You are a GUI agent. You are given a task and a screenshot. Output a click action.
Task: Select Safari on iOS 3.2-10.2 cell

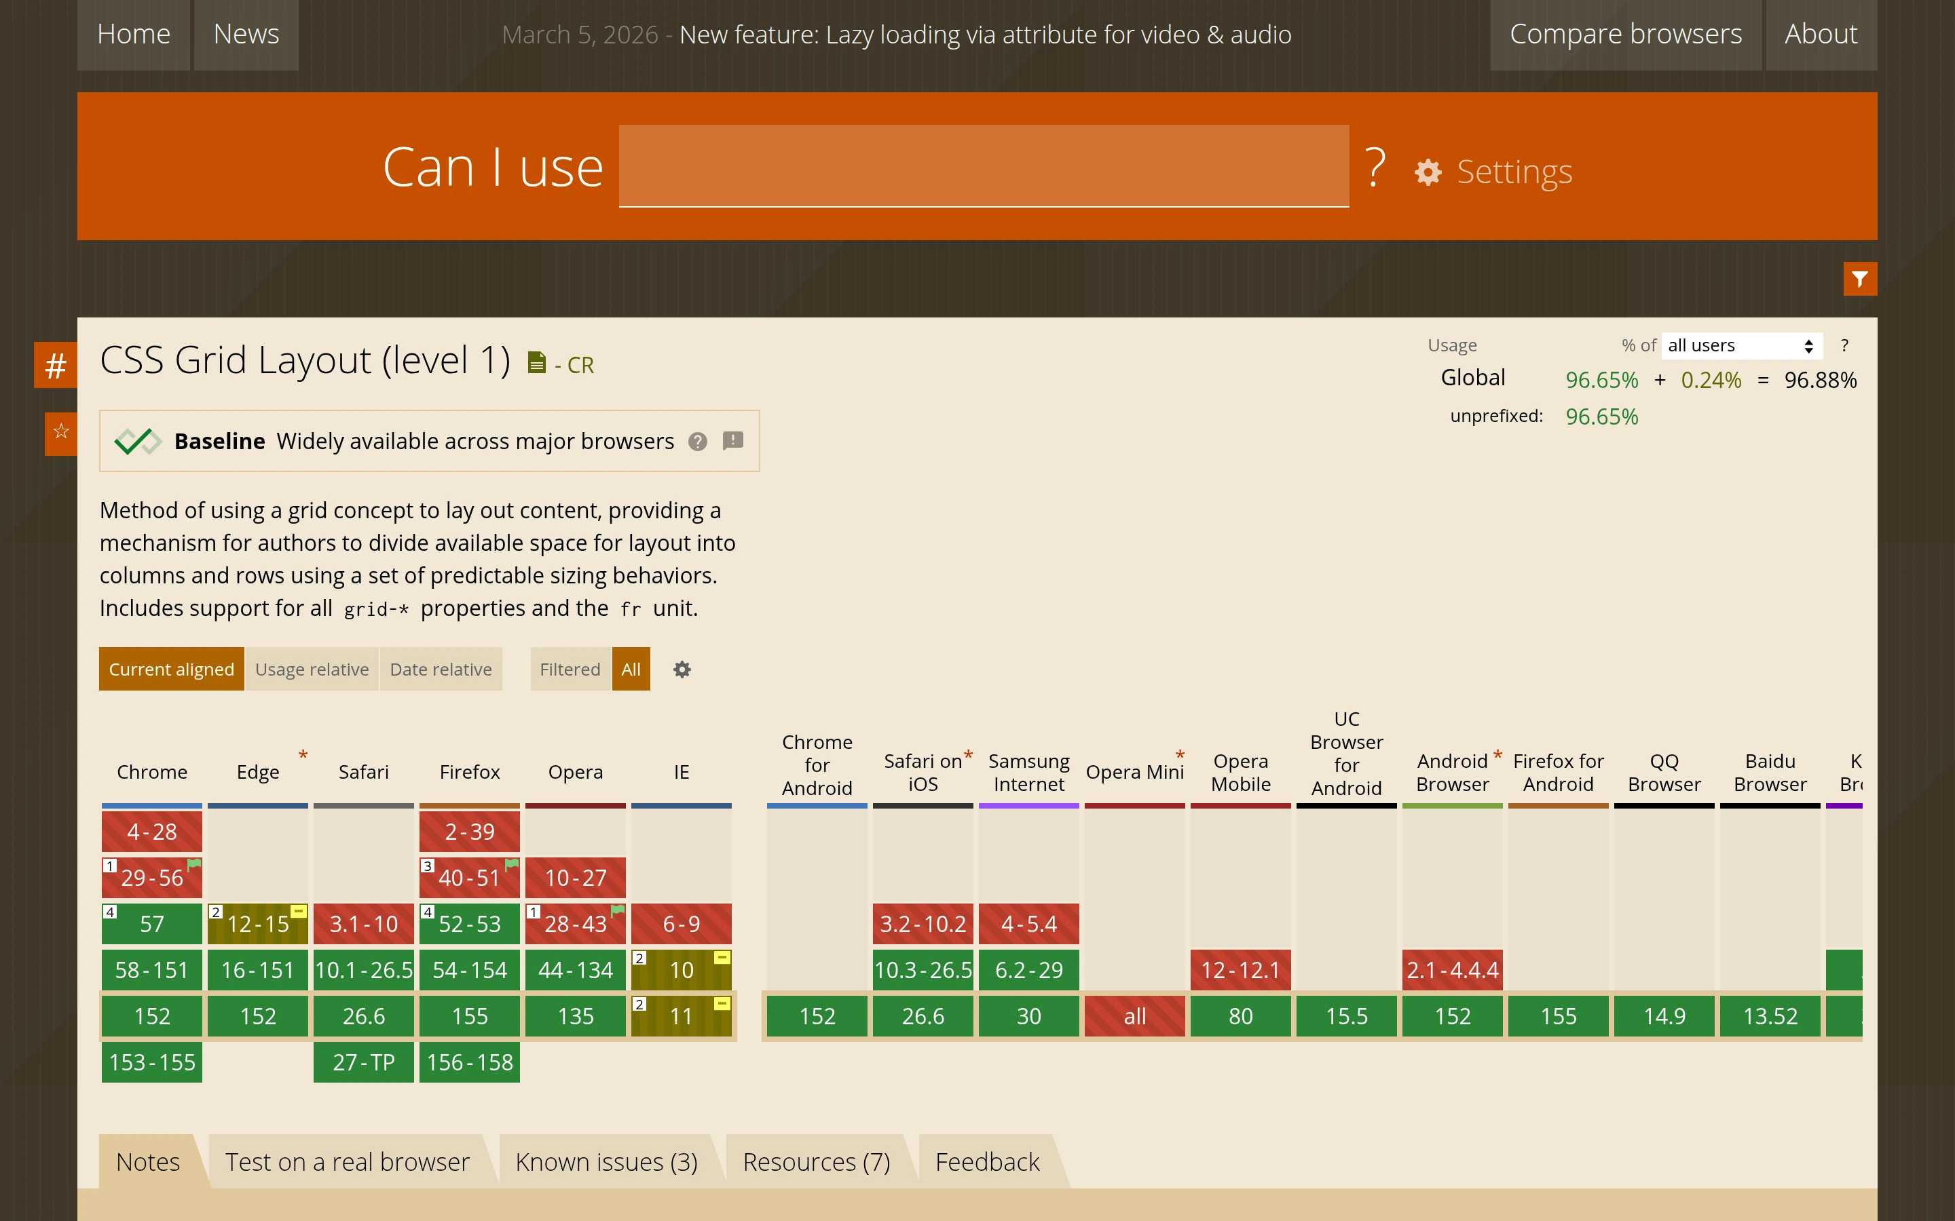923,924
